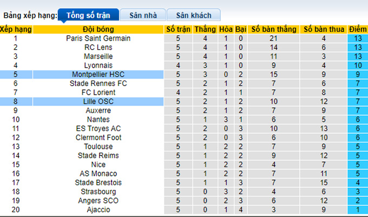Open ES Troyes AC team link
Screen dimensions: 368x217
[98, 128]
